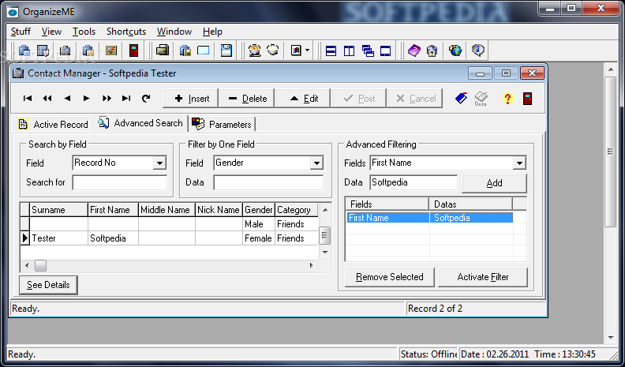Expand the Search by Field 'Record No' dropdown
The image size is (625, 367).
(159, 163)
